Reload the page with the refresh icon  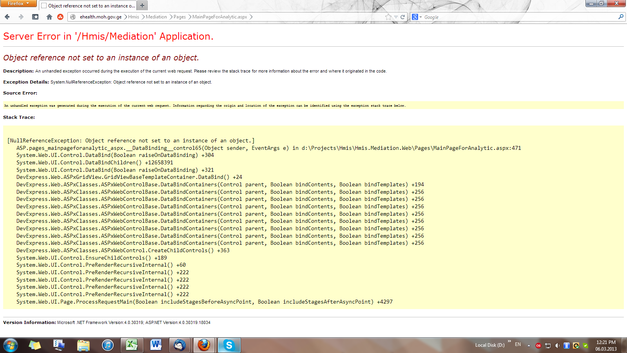[x=402, y=17]
